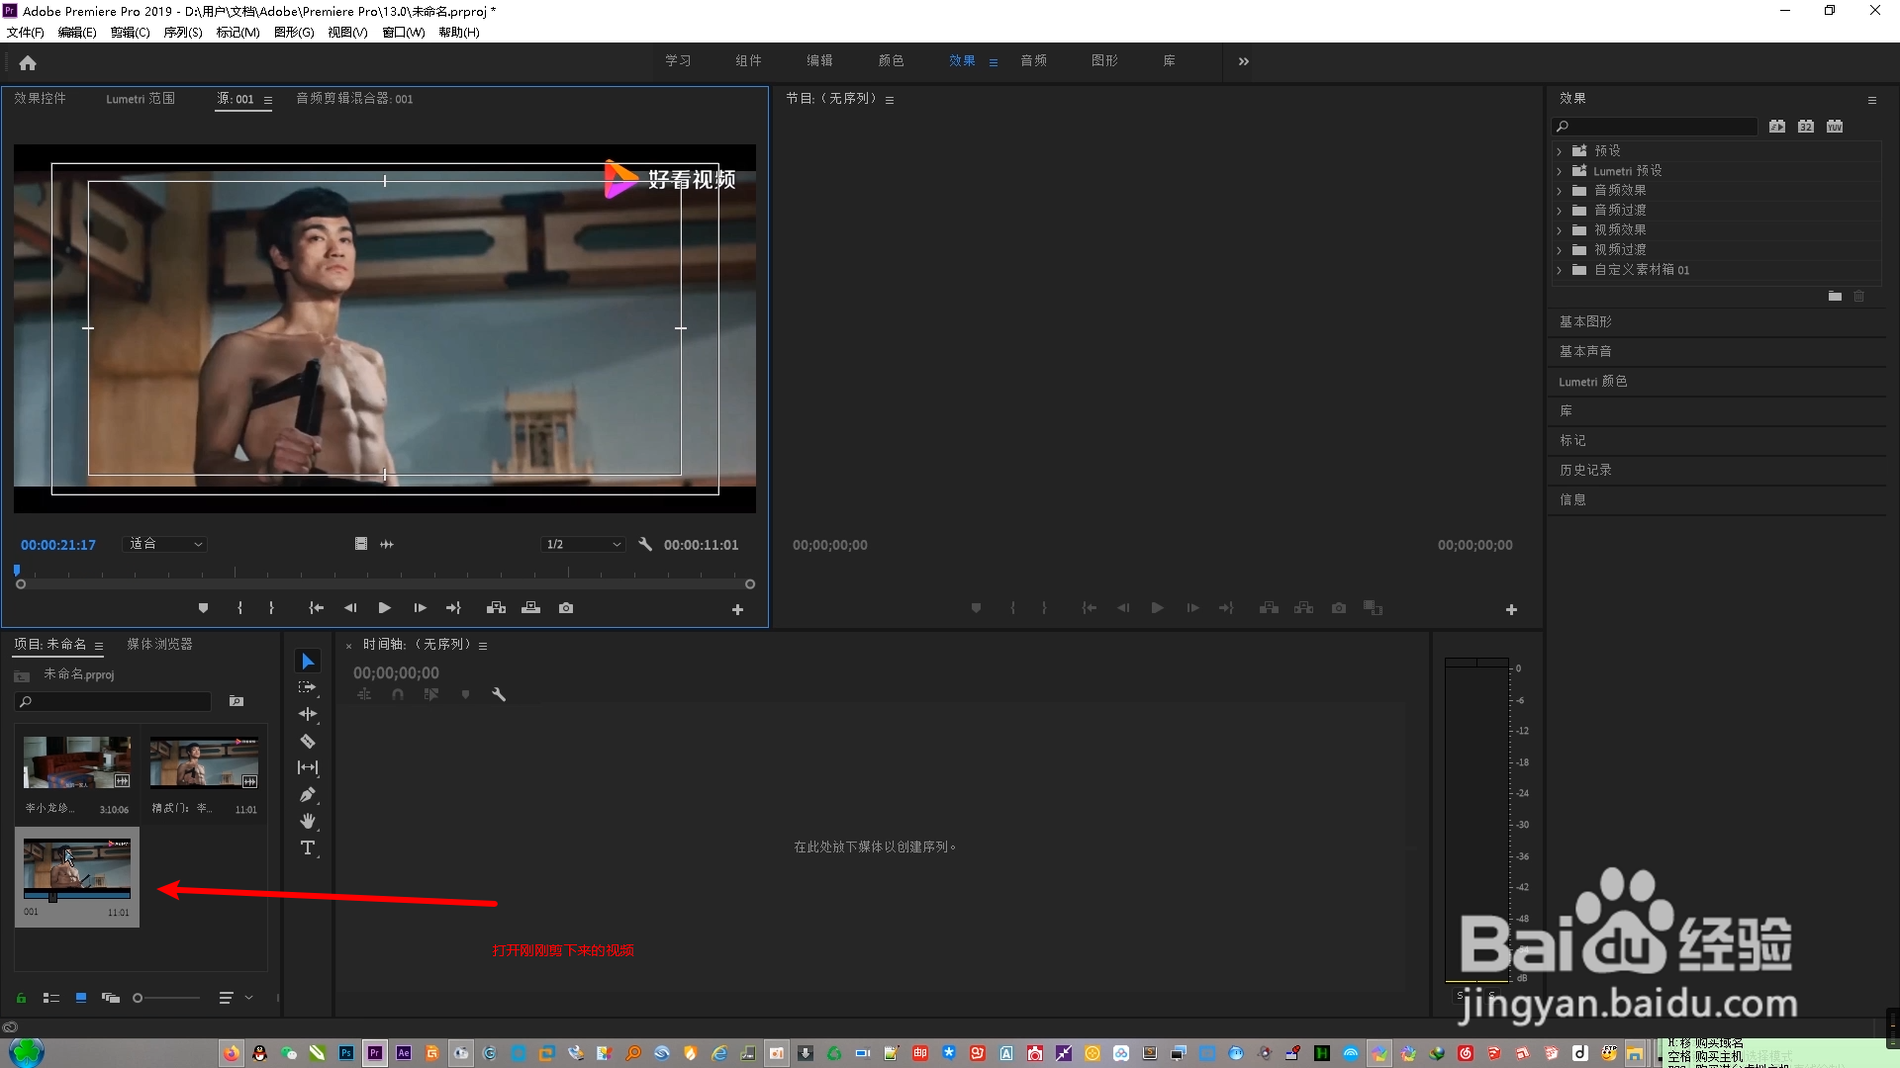This screenshot has width=1900, height=1068.
Task: Switch Project panel to Freeform view
Action: pyautogui.click(x=111, y=998)
